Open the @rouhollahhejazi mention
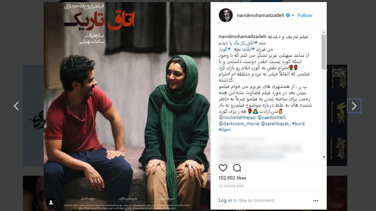The height and width of the screenshot is (211, 376). point(237,118)
